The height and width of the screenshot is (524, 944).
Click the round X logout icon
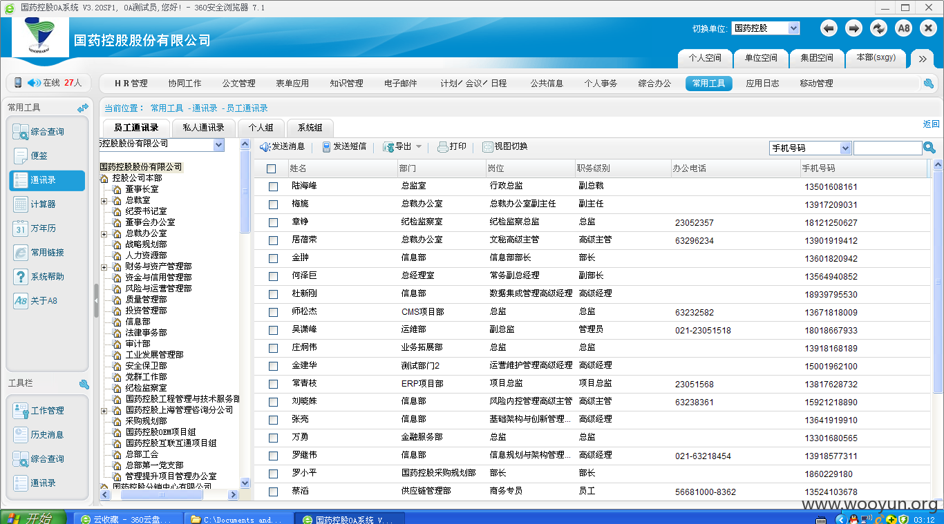pos(928,28)
